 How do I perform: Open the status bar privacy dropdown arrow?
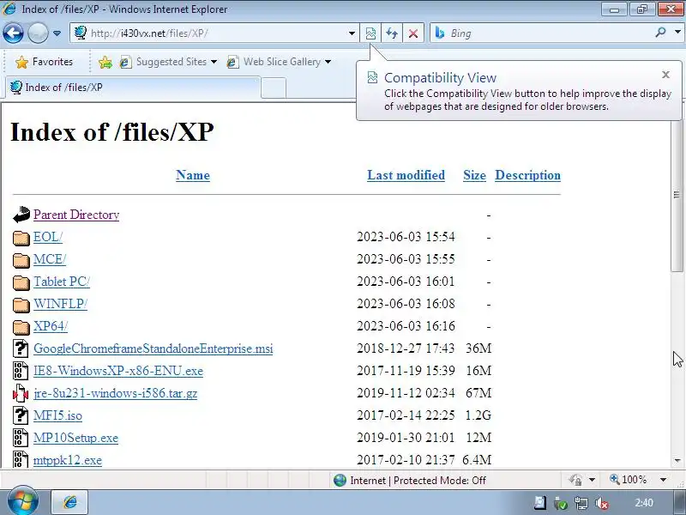tap(592, 480)
